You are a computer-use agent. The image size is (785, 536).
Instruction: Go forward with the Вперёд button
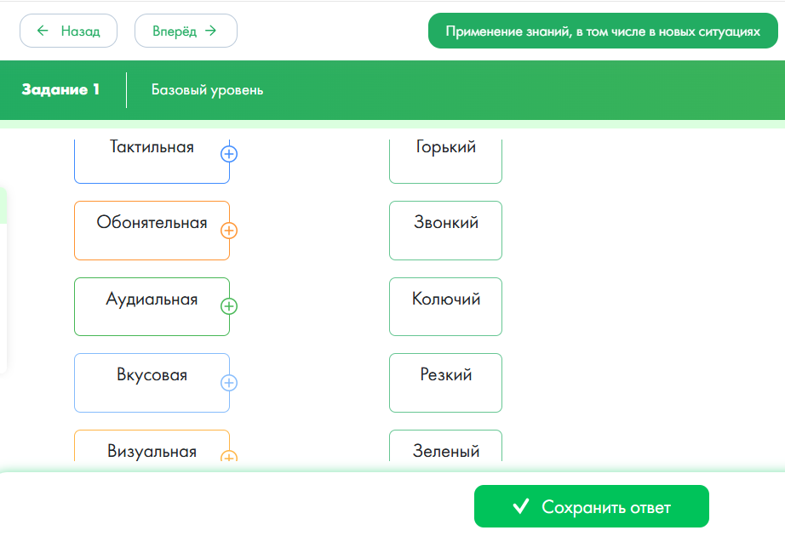pyautogui.click(x=186, y=31)
